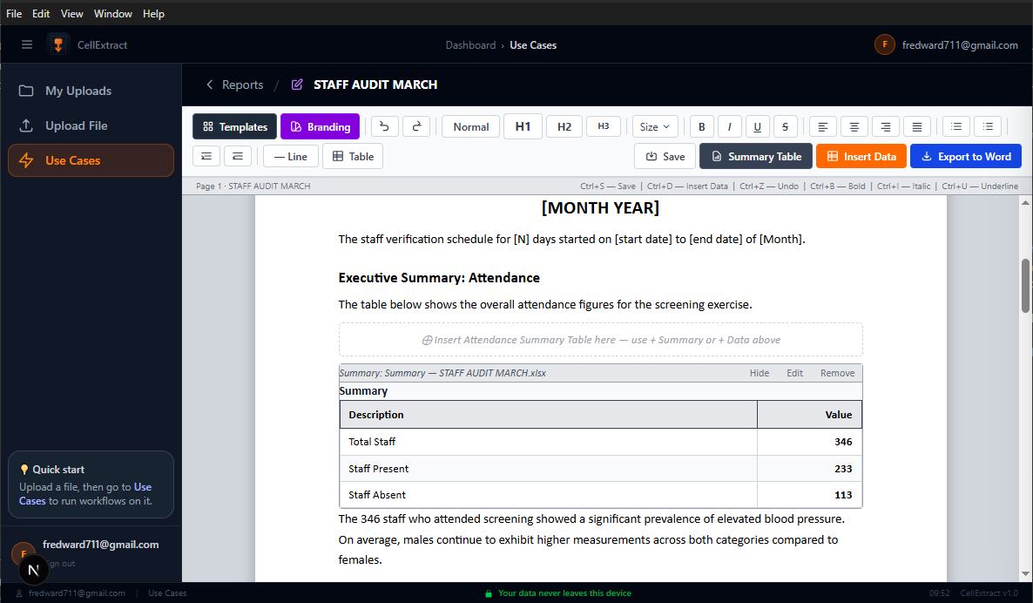Click the redo arrow icon
Screen dimensions: 1033x603
tap(416, 126)
